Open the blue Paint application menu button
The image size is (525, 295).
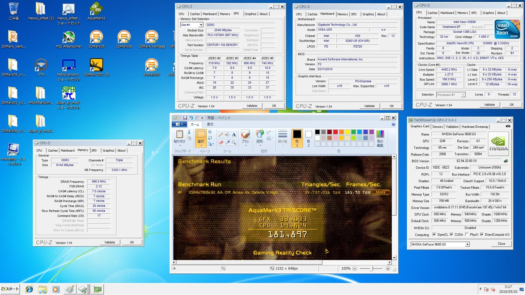[179, 124]
